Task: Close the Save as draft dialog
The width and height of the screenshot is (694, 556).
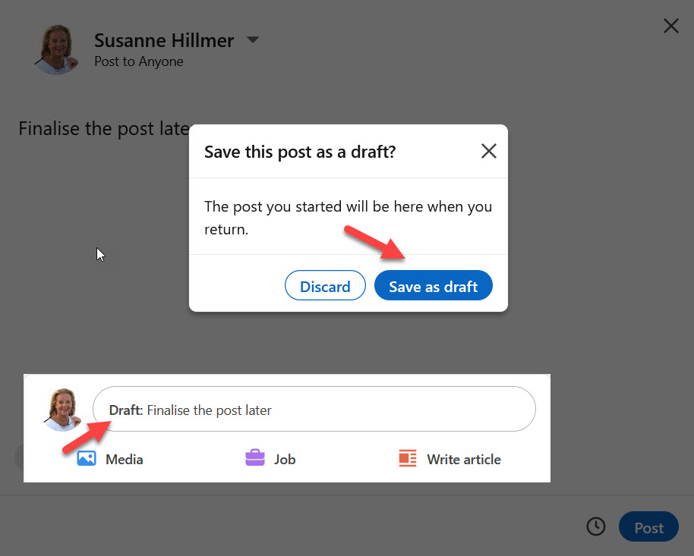Action: [489, 151]
